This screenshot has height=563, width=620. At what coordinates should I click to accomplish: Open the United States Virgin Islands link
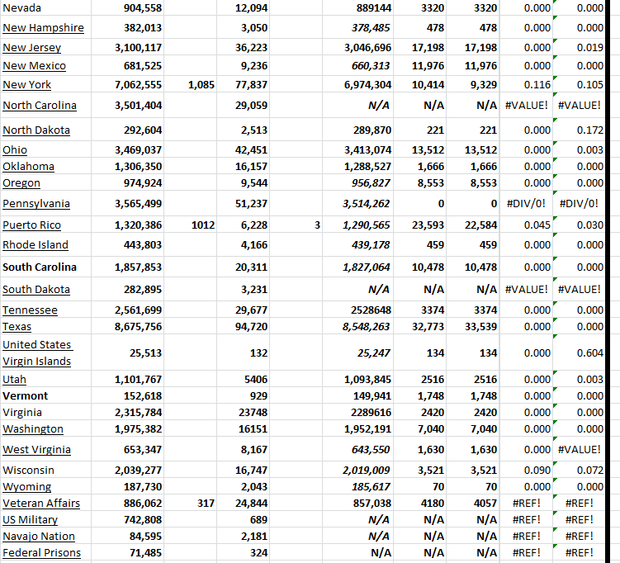pos(37,352)
